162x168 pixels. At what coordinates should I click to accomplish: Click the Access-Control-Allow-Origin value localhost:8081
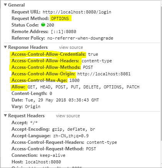(104, 74)
